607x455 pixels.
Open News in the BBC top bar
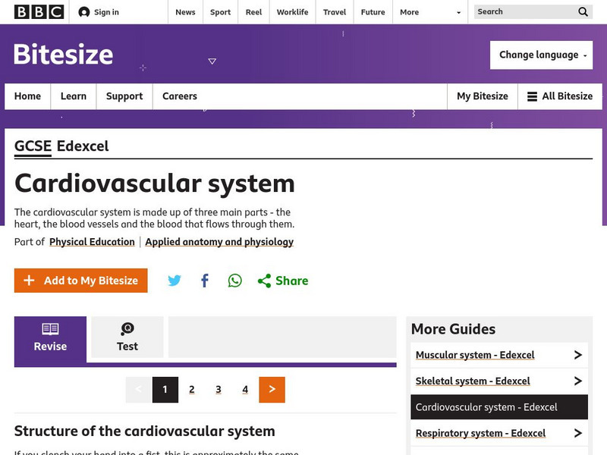pos(185,12)
